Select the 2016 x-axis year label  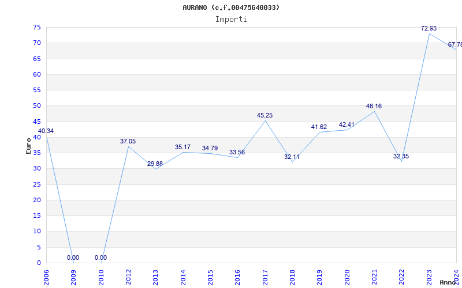tap(237, 278)
